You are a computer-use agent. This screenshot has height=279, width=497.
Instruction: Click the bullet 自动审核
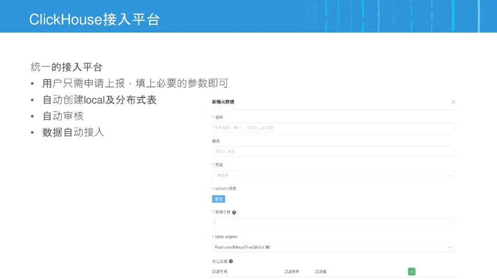tap(63, 116)
